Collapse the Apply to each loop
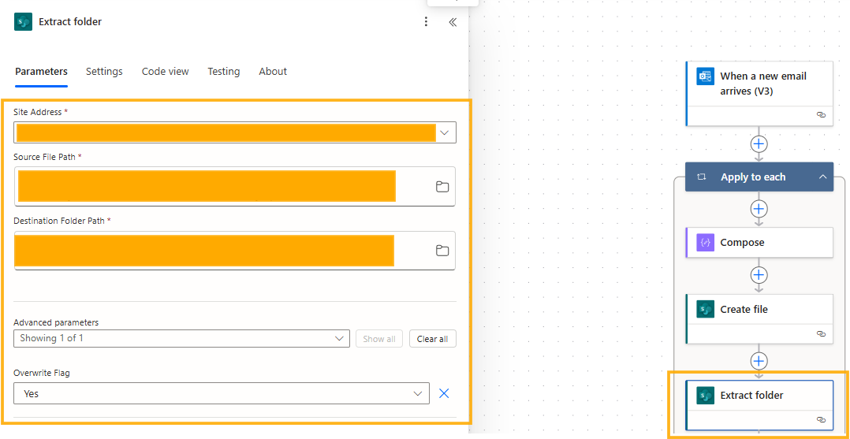Screen dimensions: 850x439 [822, 177]
